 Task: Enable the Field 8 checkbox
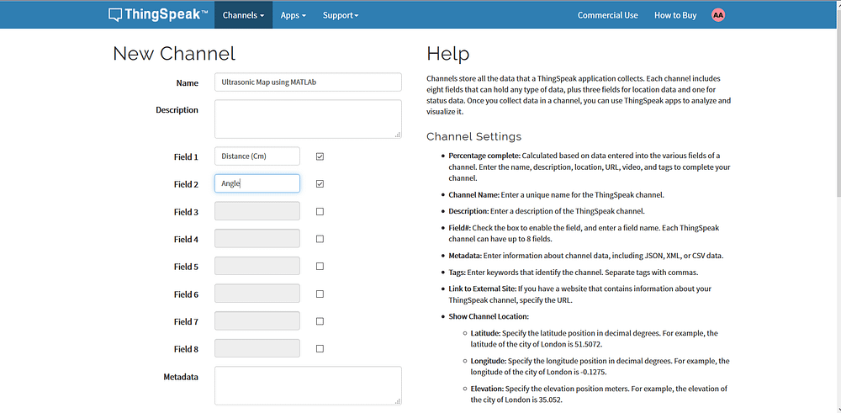320,348
